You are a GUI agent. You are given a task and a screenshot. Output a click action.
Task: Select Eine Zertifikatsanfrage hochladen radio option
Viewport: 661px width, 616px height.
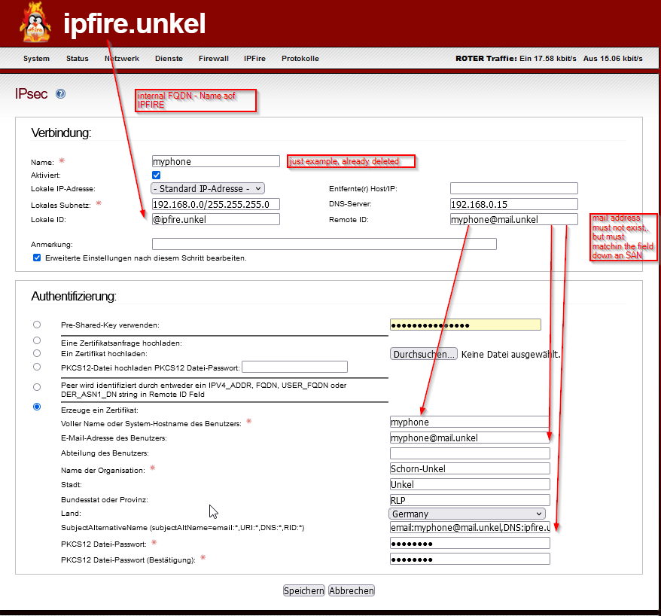tap(37, 340)
